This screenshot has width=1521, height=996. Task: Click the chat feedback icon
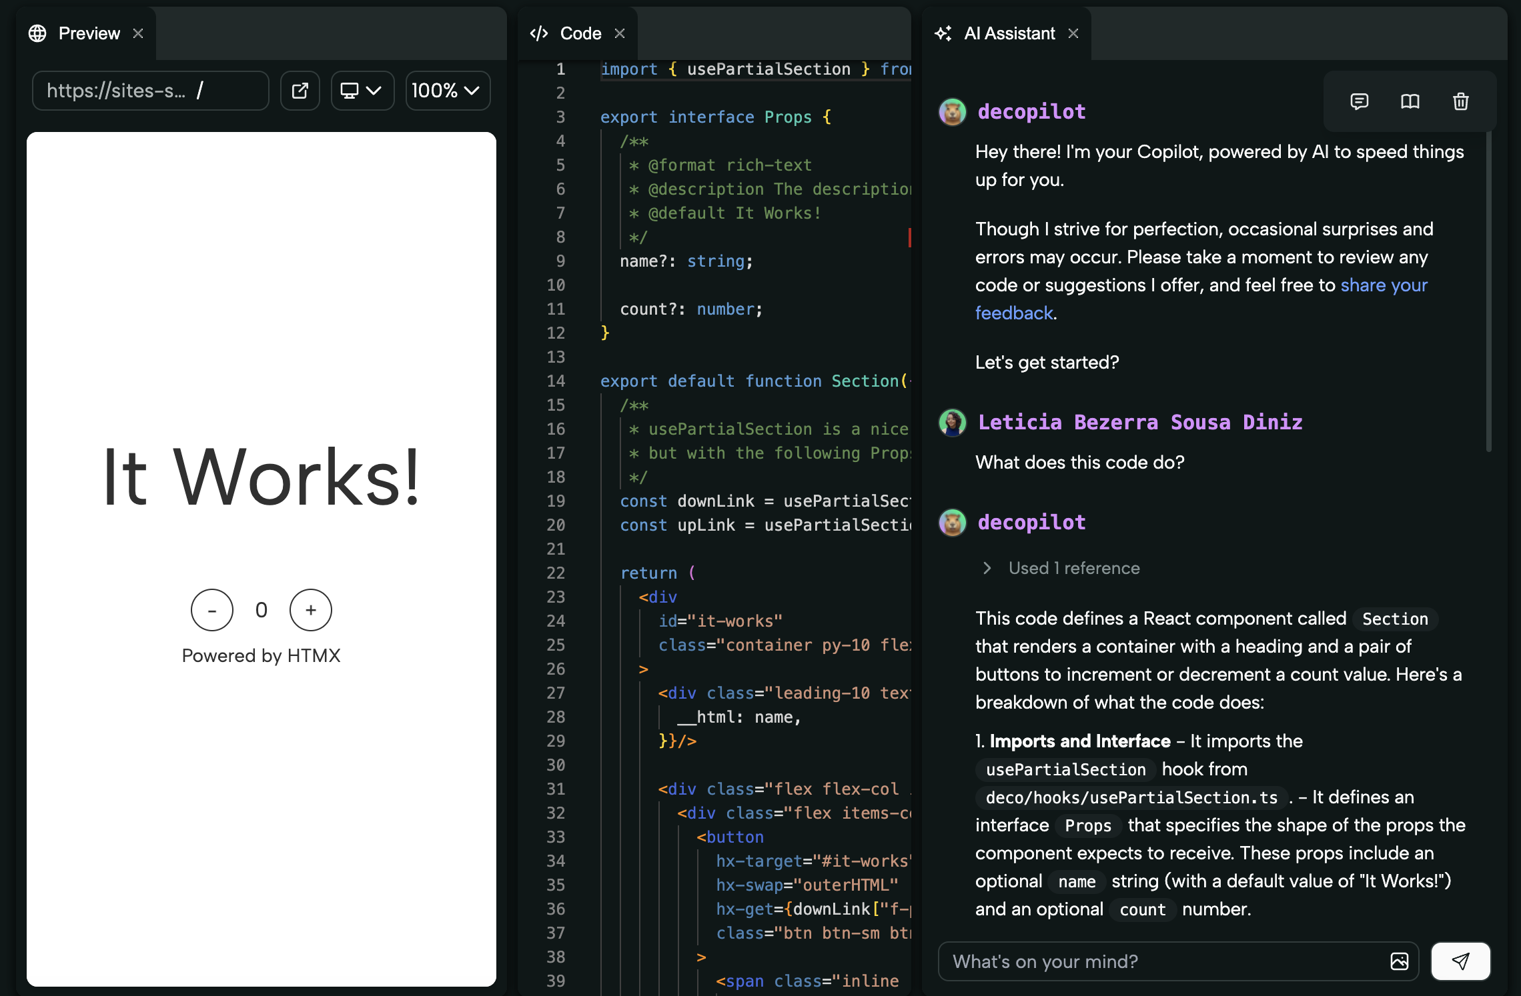pos(1359,101)
